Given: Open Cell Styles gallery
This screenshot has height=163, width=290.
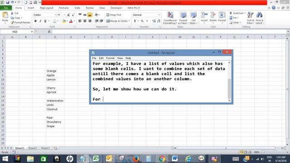Looking at the screenshot, I should click(193, 18).
